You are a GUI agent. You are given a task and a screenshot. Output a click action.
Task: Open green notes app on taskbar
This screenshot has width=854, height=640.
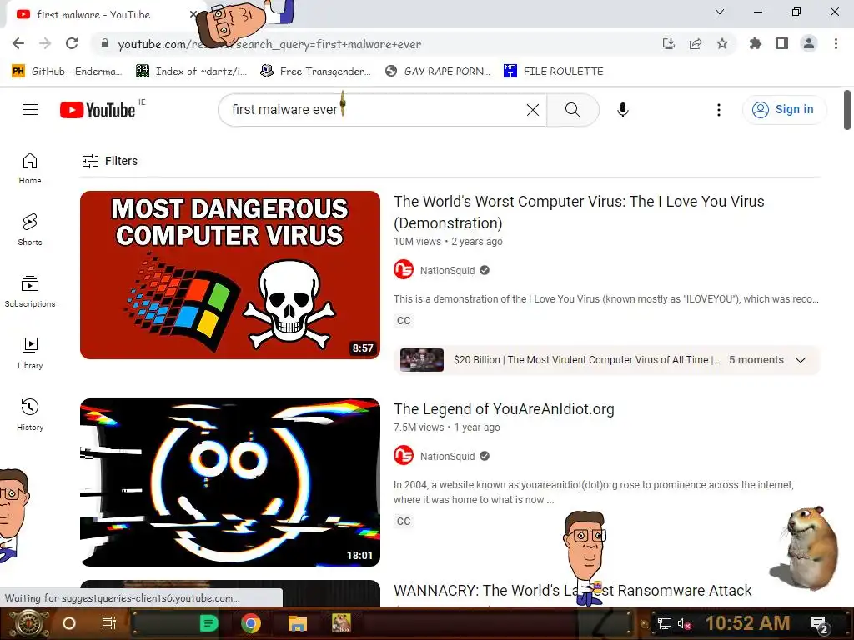[x=208, y=623]
